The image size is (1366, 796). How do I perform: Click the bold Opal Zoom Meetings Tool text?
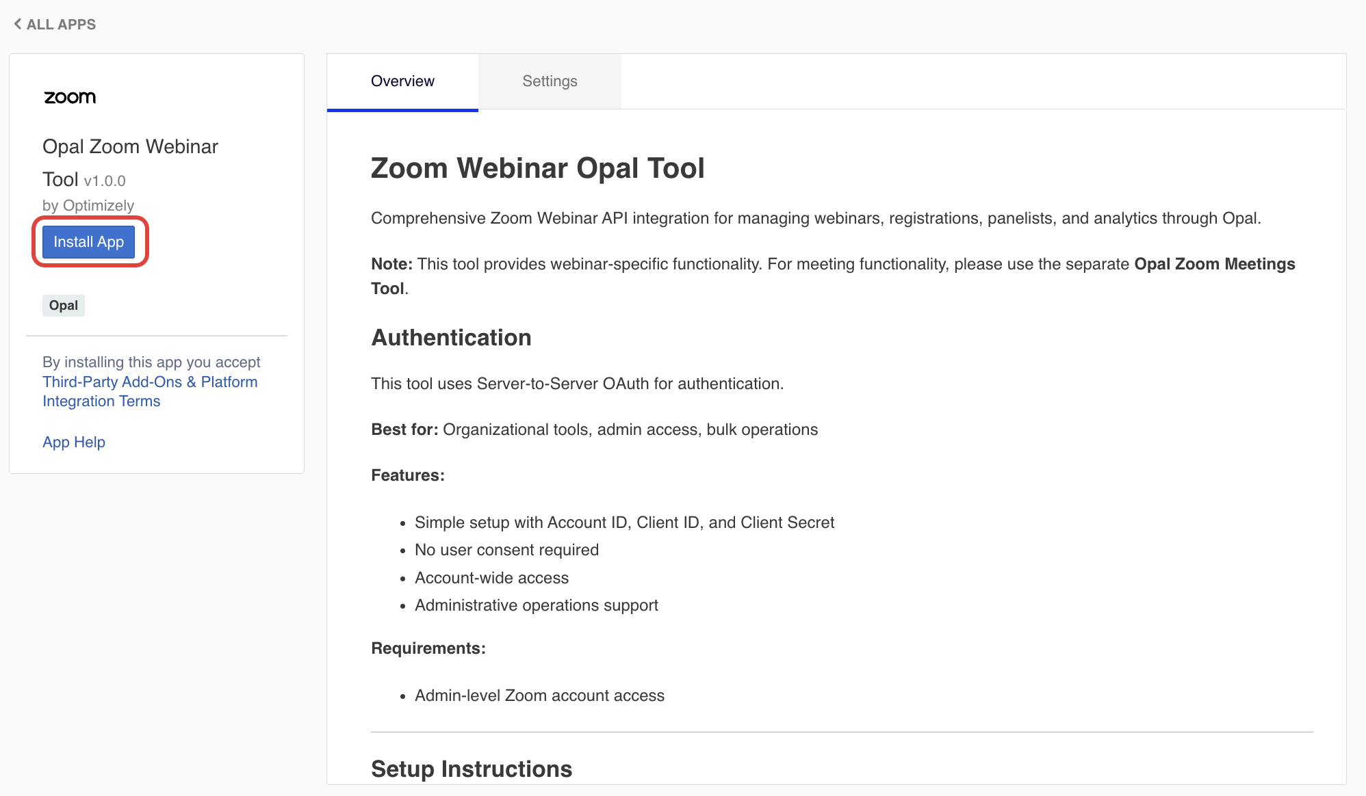click(x=1213, y=264)
